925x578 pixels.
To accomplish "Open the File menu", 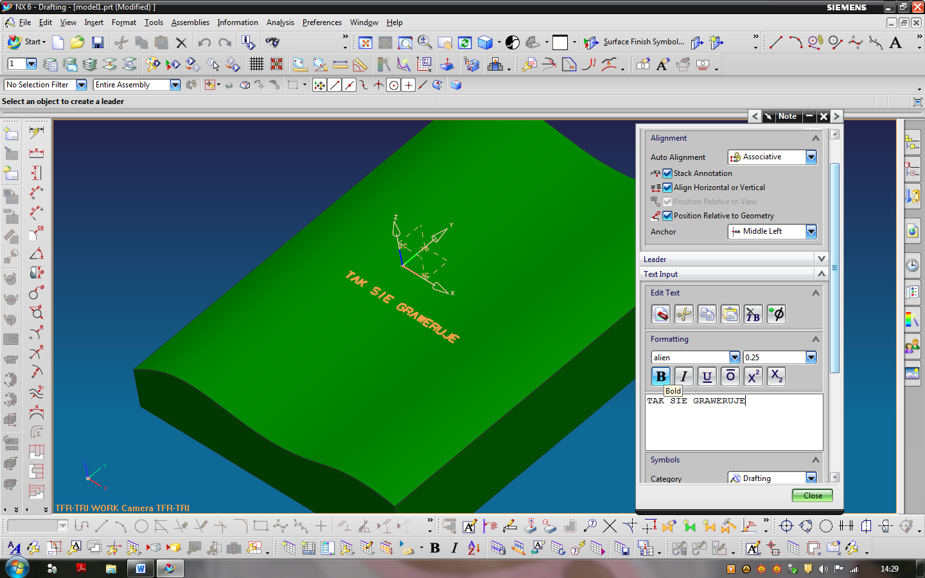I will pyautogui.click(x=25, y=22).
